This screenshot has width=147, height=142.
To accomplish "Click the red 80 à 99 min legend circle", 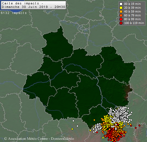I will pyautogui.click(x=121, y=19).
